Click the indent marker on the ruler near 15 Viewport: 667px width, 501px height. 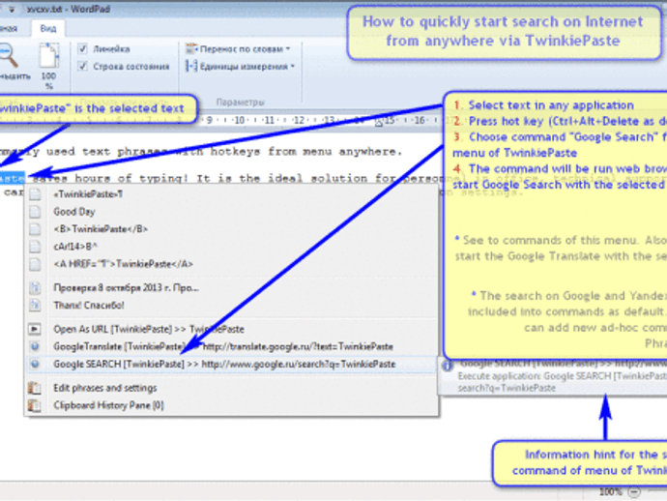coord(379,123)
